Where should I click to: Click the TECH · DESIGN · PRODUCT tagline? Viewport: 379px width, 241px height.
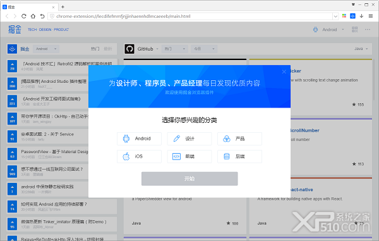click(x=48, y=30)
